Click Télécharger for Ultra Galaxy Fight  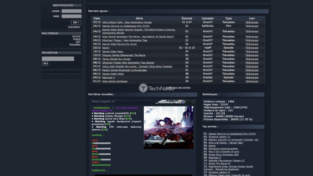pyautogui.click(x=252, y=22)
